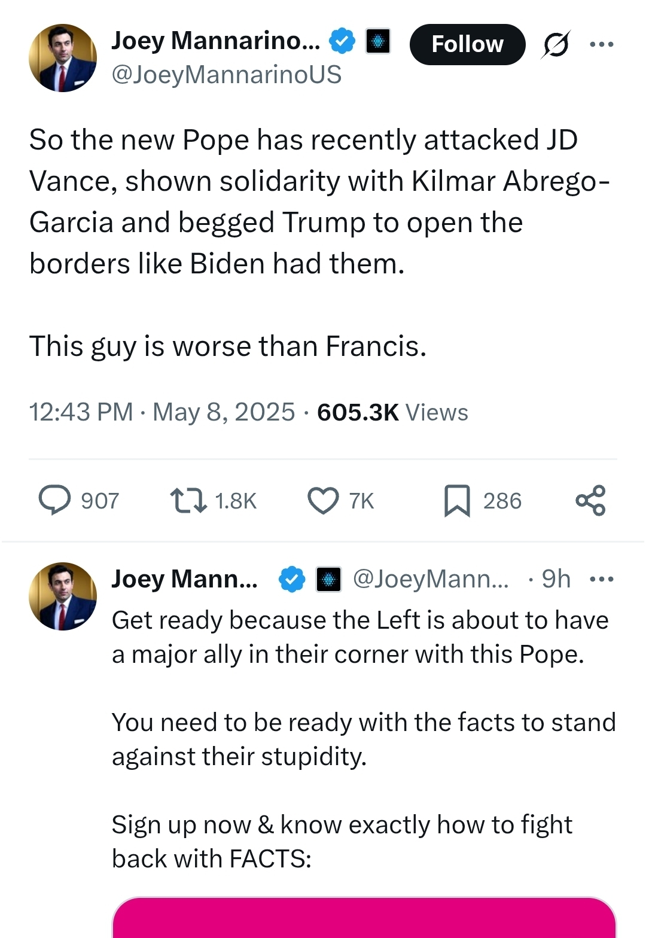Click the Grok slashed-circle icon
This screenshot has width=646, height=938.
tap(556, 44)
